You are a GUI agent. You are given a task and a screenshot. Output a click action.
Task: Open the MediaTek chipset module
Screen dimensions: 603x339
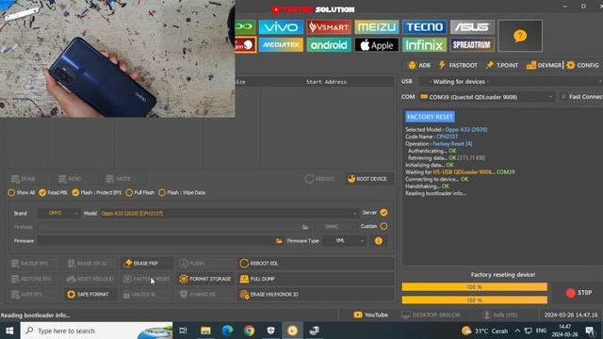[281, 45]
